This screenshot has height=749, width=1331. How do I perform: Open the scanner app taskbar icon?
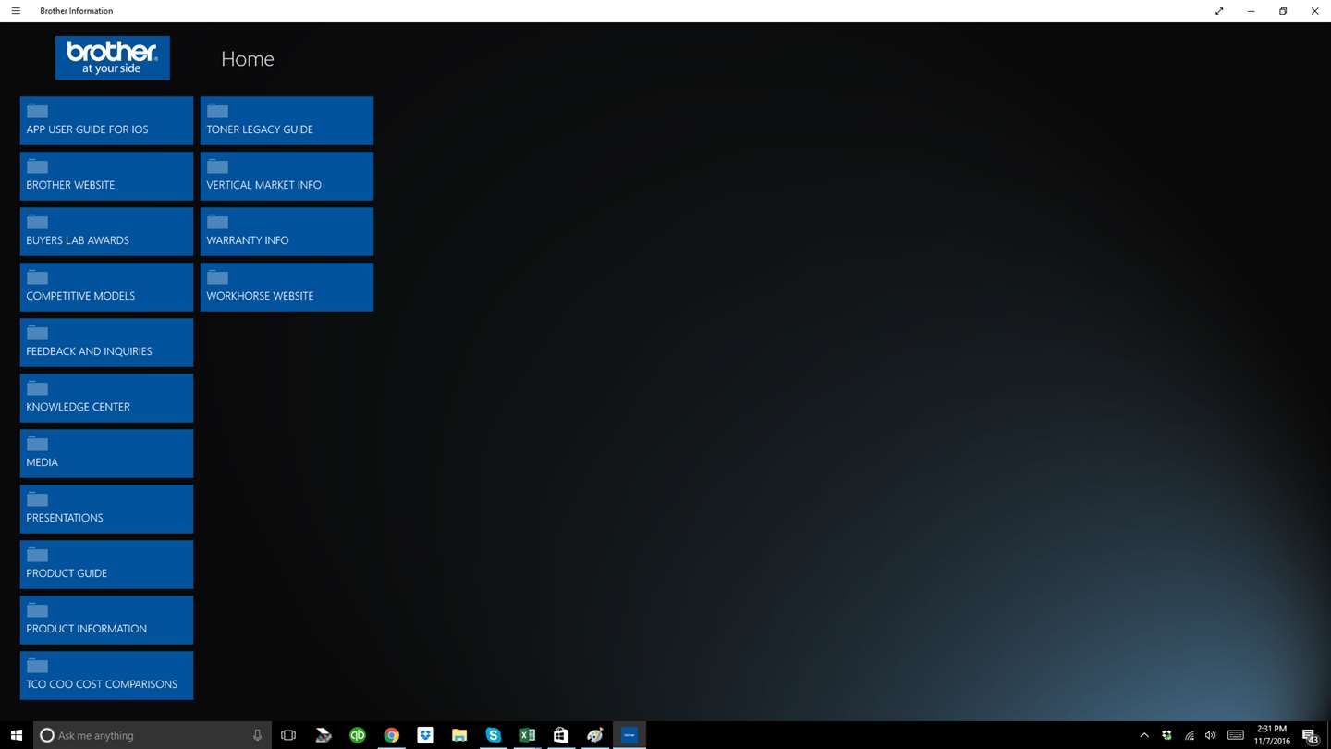coord(324,735)
